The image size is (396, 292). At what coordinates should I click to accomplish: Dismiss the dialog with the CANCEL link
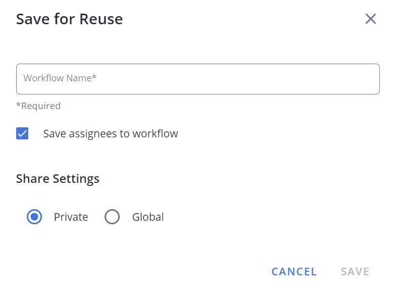294,272
